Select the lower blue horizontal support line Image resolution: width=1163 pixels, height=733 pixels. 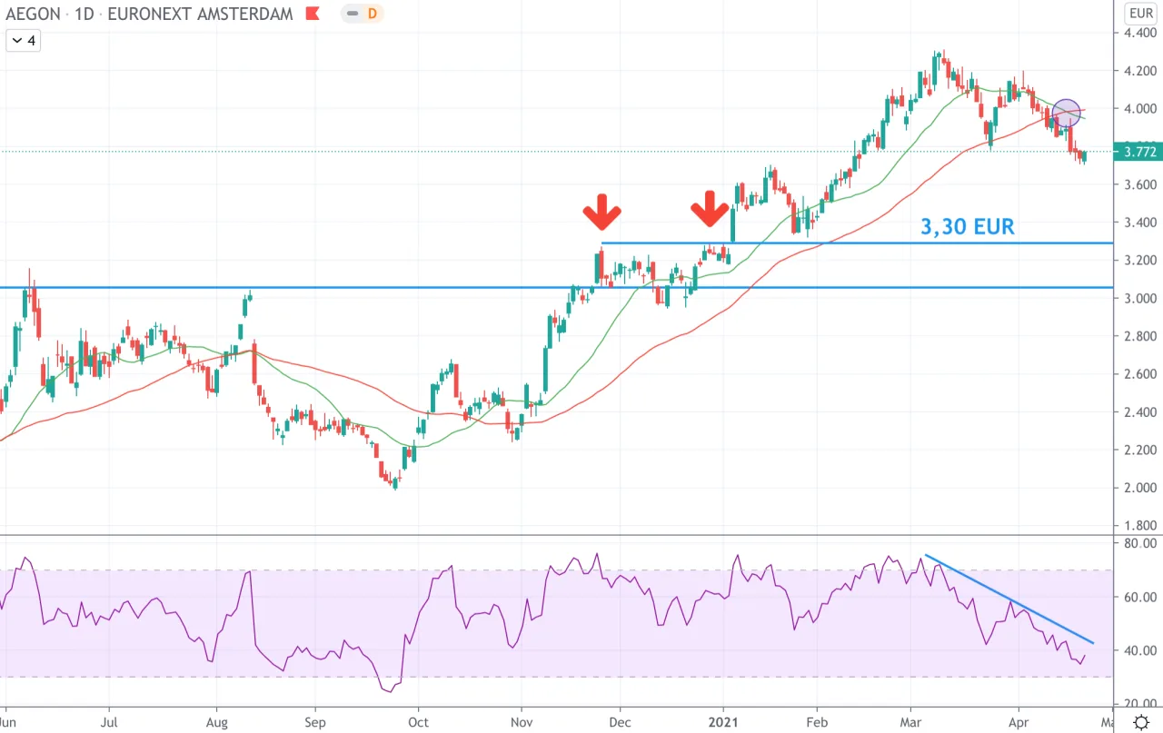[x=558, y=288]
